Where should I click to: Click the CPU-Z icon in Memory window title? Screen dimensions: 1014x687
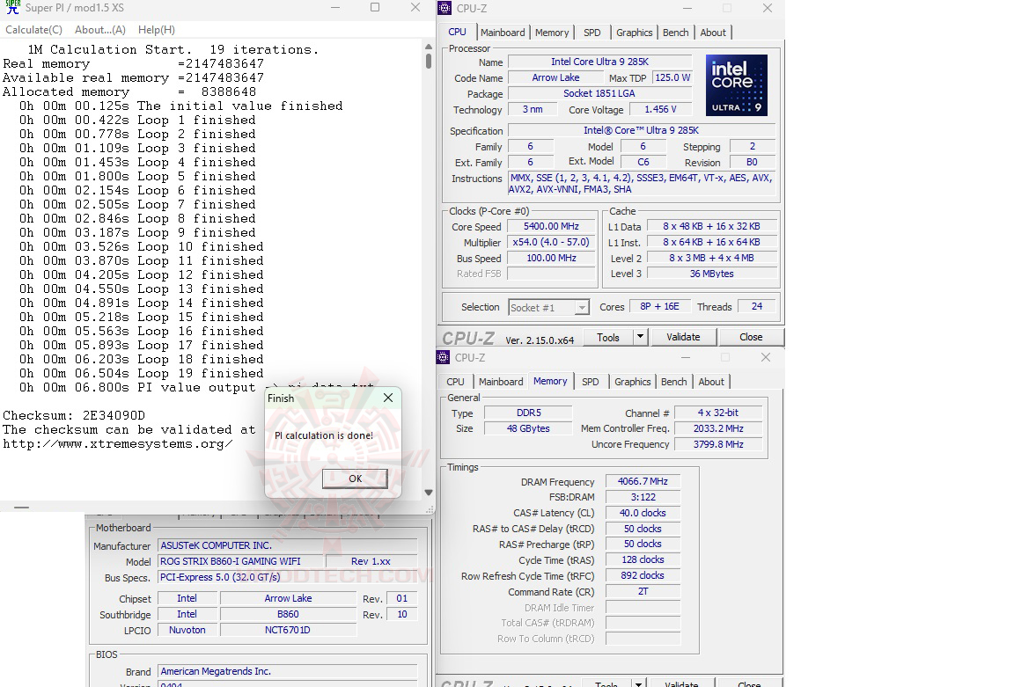tap(443, 357)
